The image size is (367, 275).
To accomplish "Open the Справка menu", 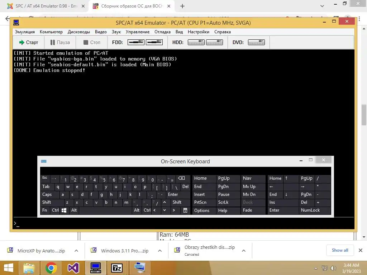I will coord(222,32).
